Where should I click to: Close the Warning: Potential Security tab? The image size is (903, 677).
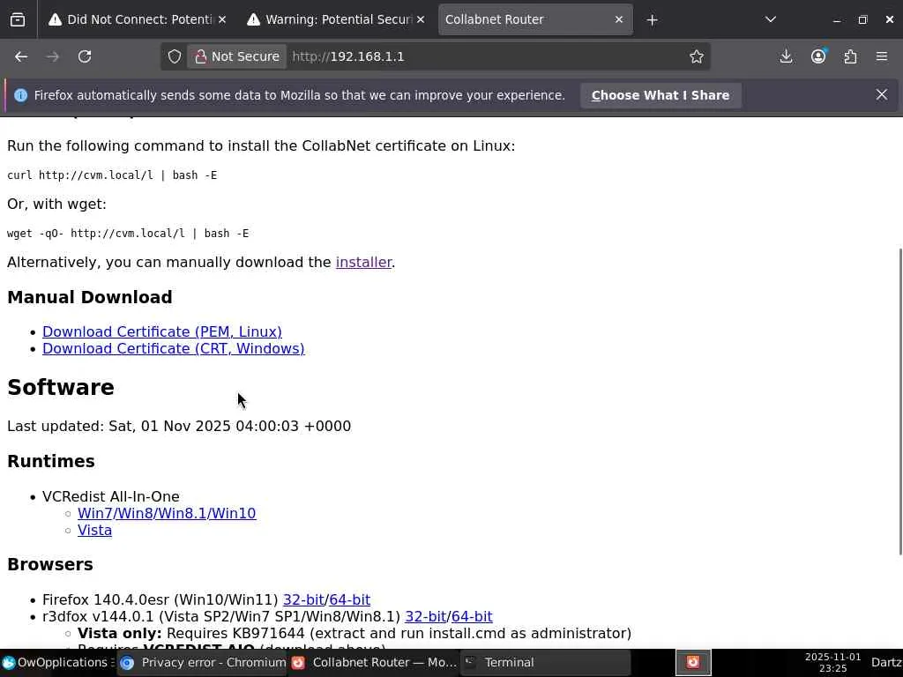point(421,19)
